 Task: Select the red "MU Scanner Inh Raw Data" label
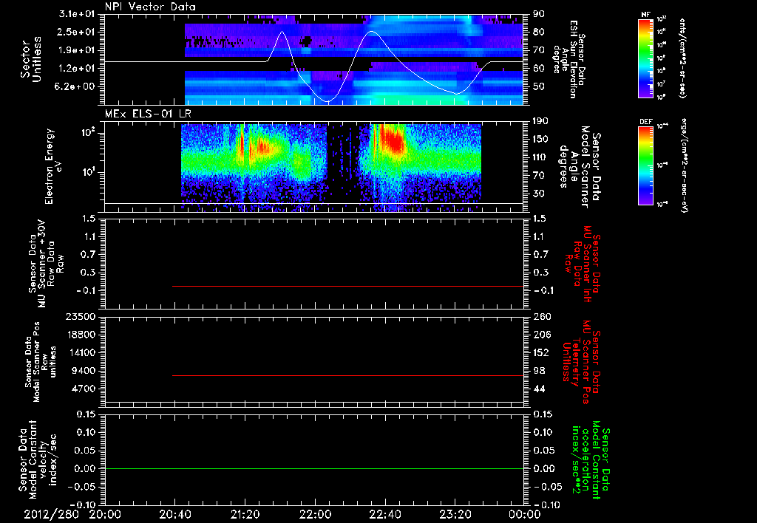582,264
